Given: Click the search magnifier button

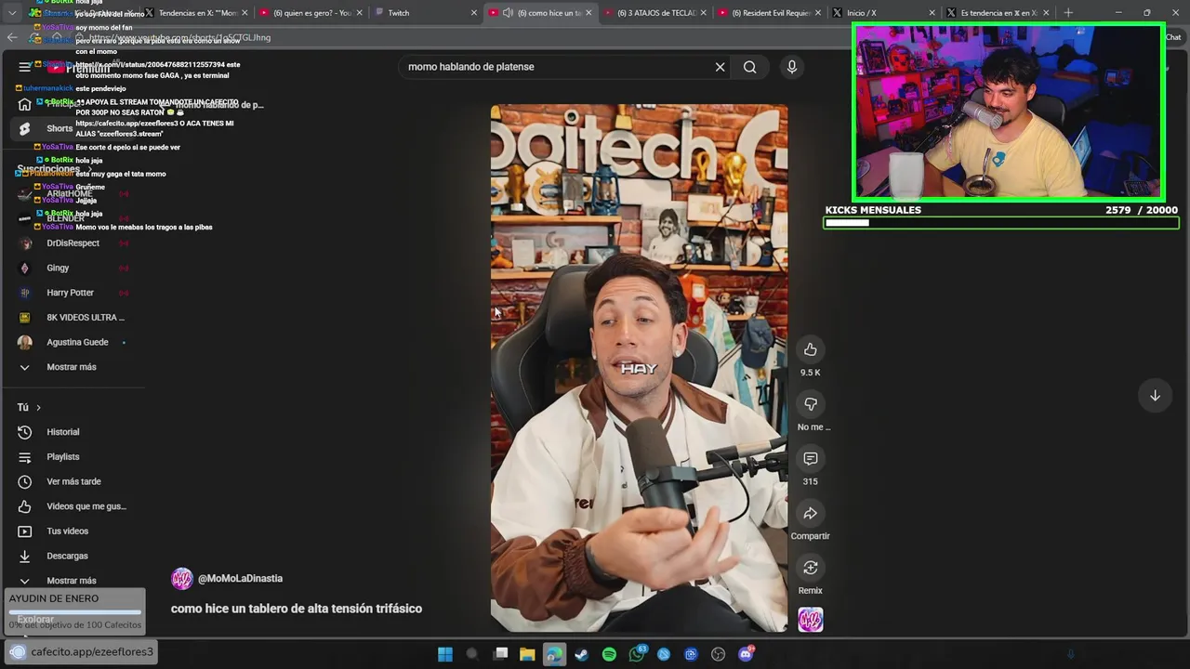Looking at the screenshot, I should (x=749, y=67).
